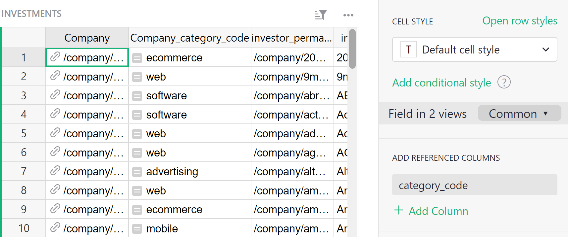Click the category_code referenced column
The image size is (568, 237).
(x=474, y=185)
